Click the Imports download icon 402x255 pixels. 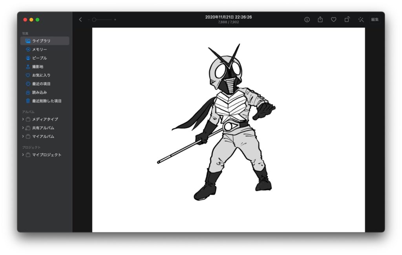pyautogui.click(x=28, y=92)
